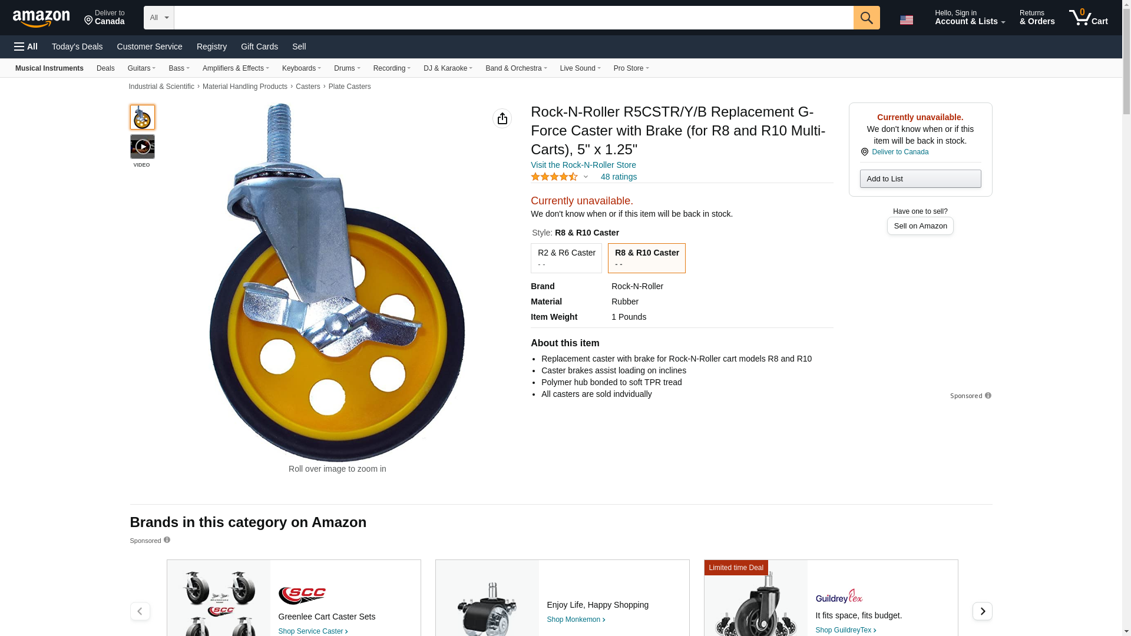This screenshot has width=1131, height=636.
Task: Click previous arrow in brands carousel
Action: (140, 611)
